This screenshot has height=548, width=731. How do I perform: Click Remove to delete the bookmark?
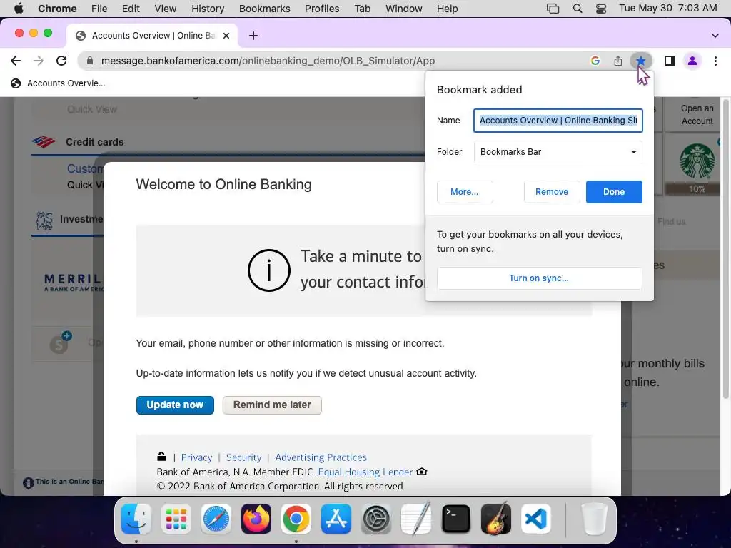552,191
